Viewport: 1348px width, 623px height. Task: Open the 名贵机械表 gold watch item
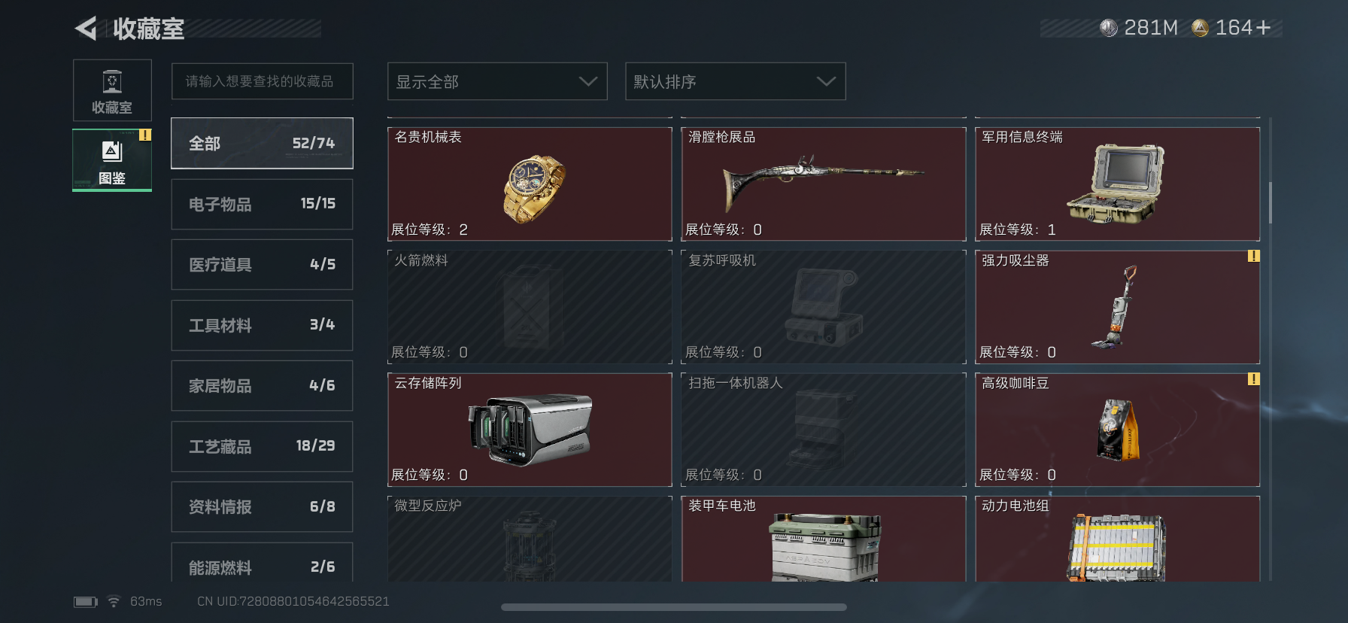pyautogui.click(x=530, y=184)
